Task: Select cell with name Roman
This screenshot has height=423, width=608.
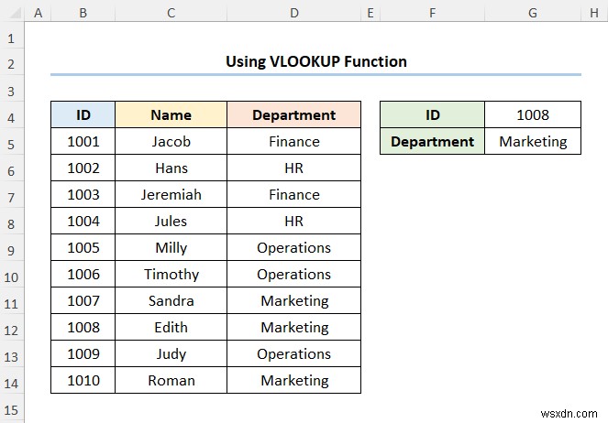Action: click(x=171, y=381)
